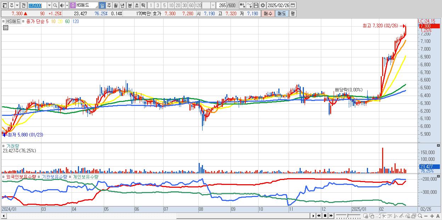Select interval 5 button
This screenshot has height=220, width=442.
(164, 5)
